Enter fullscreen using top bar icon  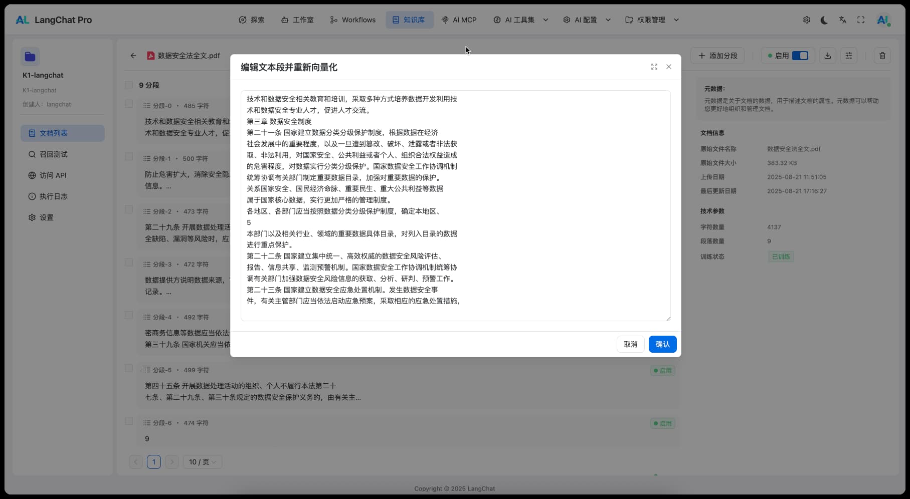point(861,20)
